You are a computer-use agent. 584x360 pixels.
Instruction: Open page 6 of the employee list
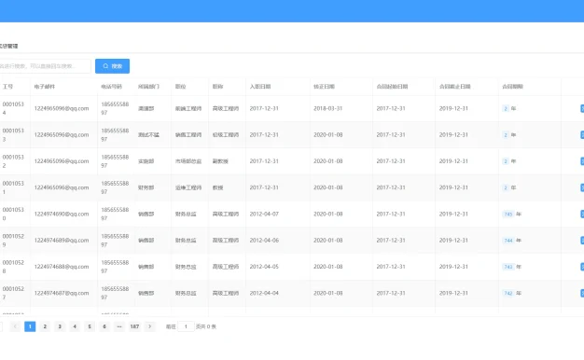(104, 326)
